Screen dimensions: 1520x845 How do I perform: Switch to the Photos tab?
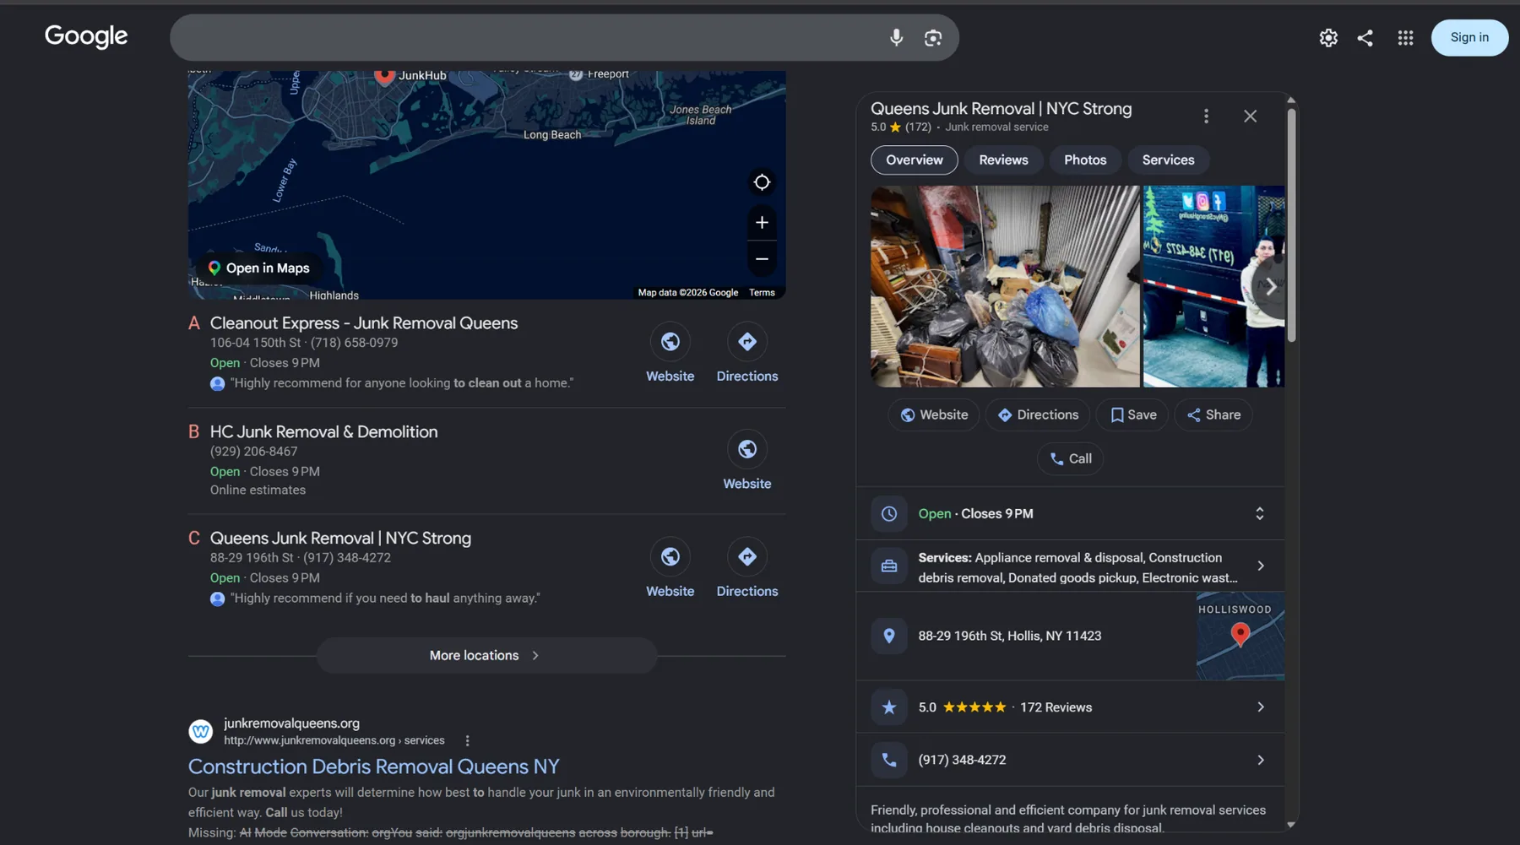point(1085,160)
